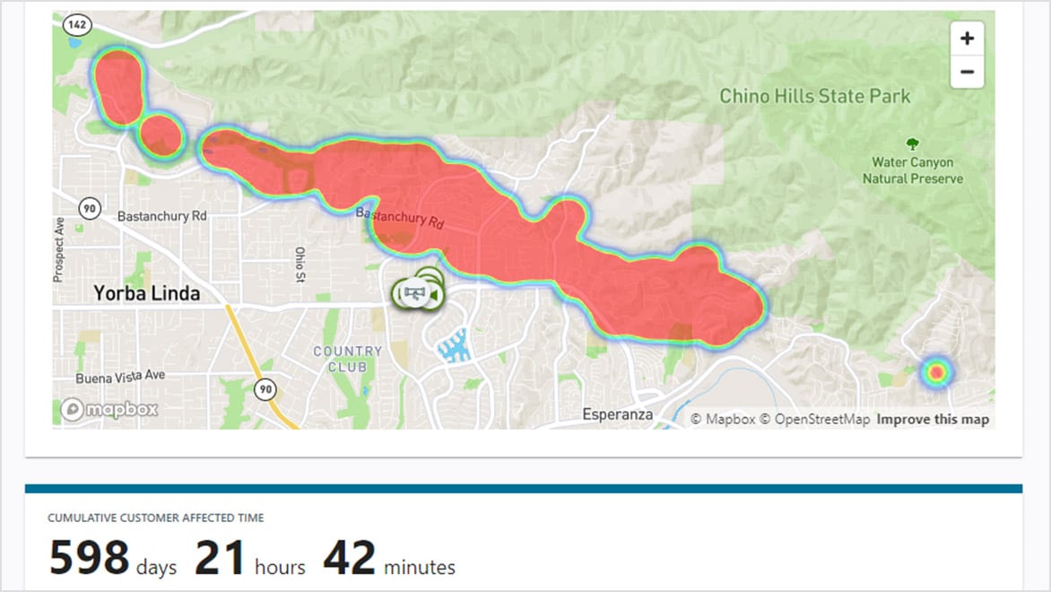Zoom in using the plus button
The height and width of the screenshot is (592, 1051).
(x=967, y=38)
